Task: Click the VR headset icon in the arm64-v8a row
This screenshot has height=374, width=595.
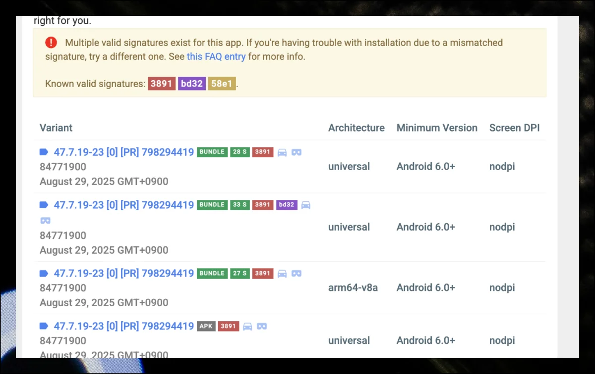Action: click(297, 274)
